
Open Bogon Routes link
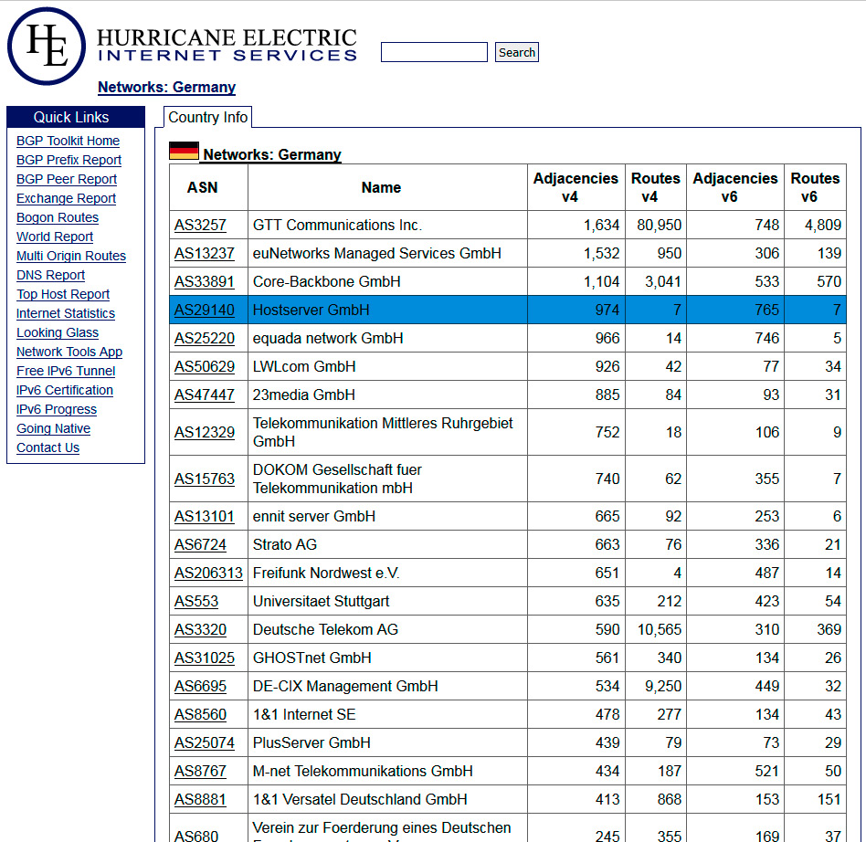point(58,217)
